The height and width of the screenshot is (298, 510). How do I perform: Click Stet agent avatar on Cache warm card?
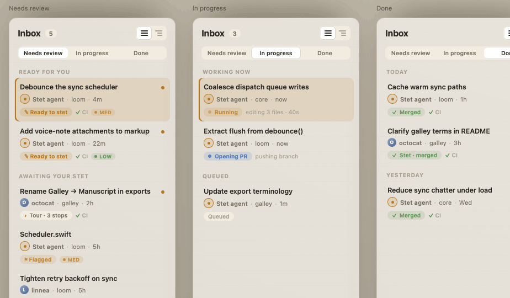(392, 99)
